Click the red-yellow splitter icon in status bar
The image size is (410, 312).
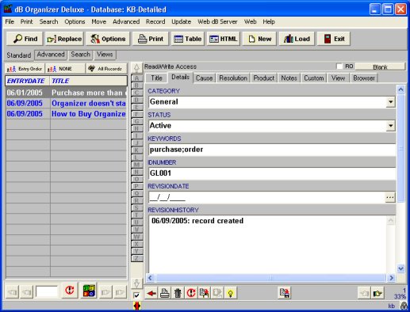(x=137, y=306)
